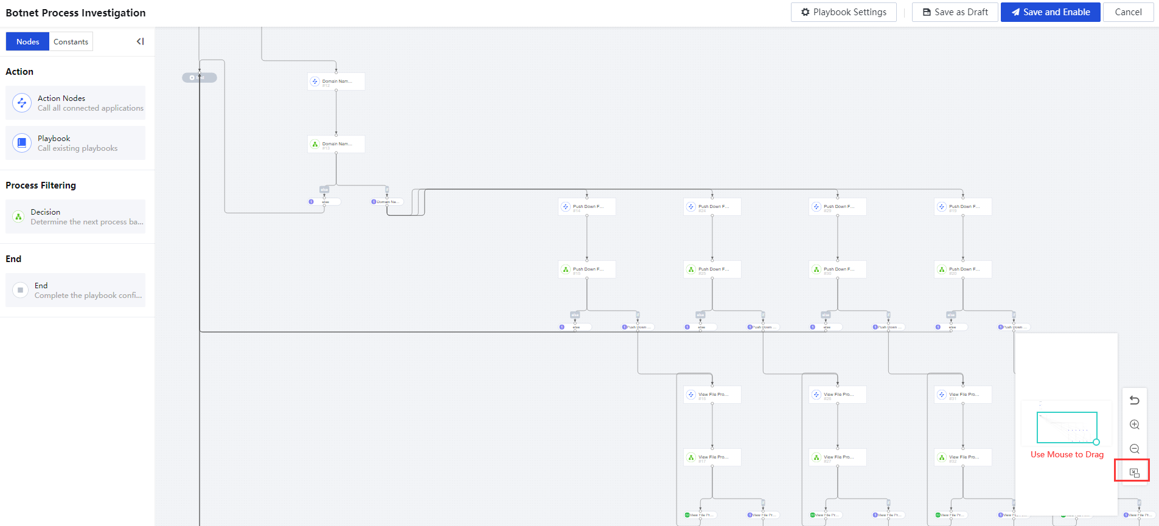Viewport: 1159px width, 526px height.
Task: Select the leftmost Push Down action node
Action: coord(586,207)
